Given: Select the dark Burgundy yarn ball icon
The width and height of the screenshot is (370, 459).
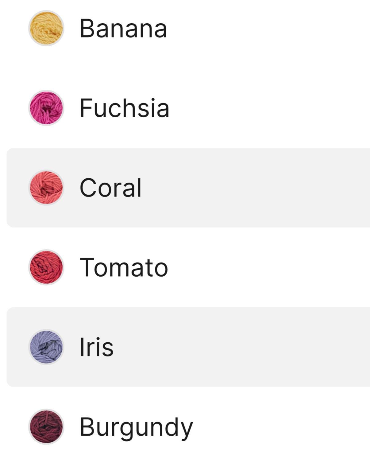Looking at the screenshot, I should tap(46, 426).
